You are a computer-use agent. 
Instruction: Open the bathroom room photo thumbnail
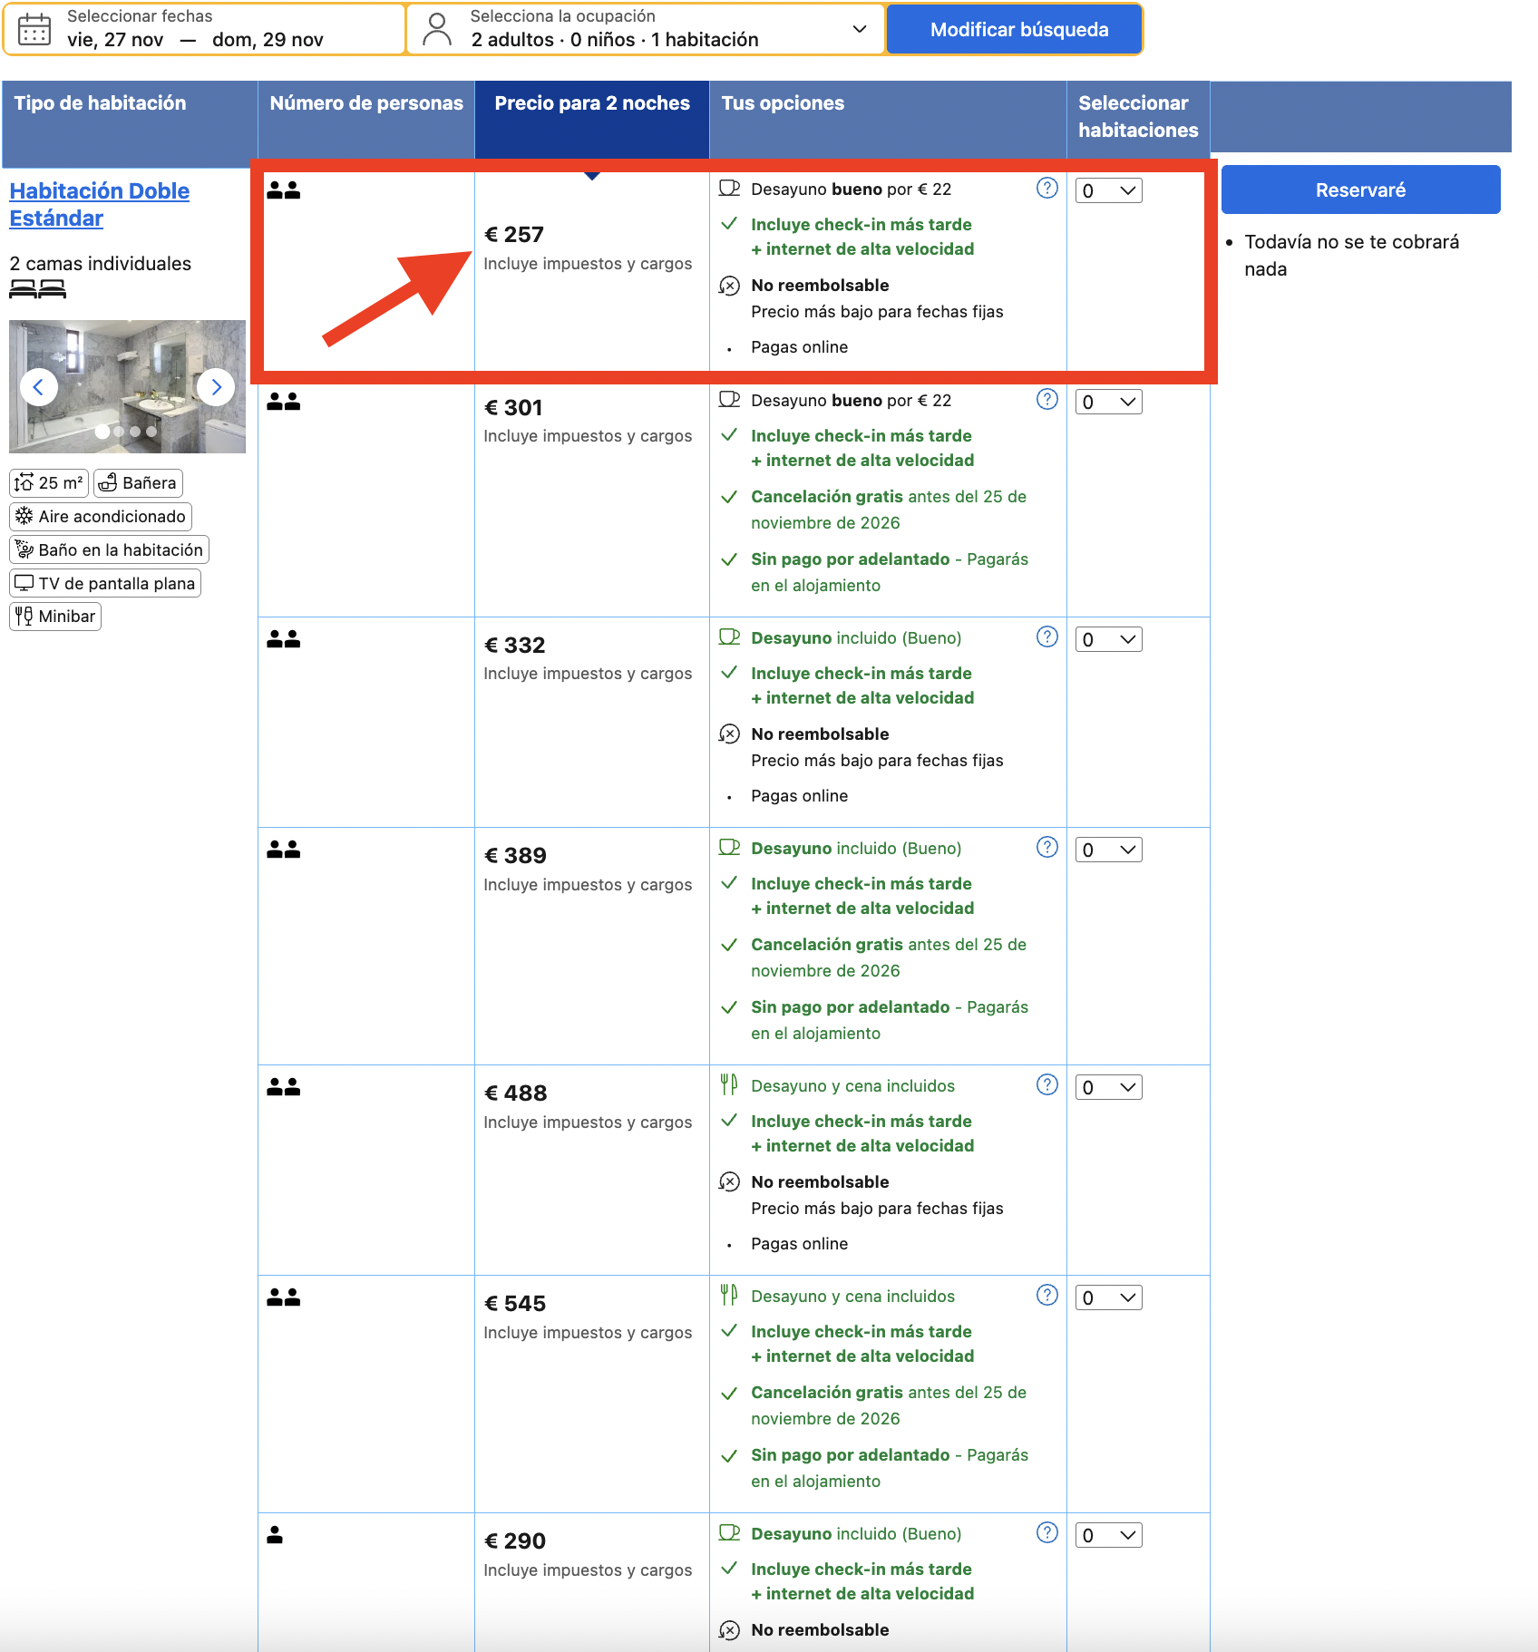coord(127,386)
